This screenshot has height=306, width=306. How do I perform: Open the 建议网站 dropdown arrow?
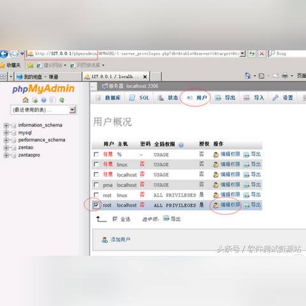(65, 65)
